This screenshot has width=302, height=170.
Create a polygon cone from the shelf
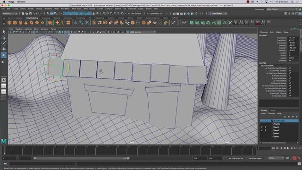point(26,23)
